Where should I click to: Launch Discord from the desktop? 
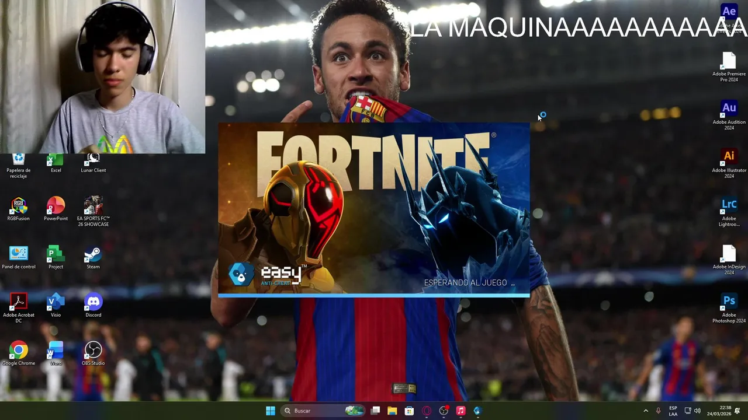coord(93,306)
